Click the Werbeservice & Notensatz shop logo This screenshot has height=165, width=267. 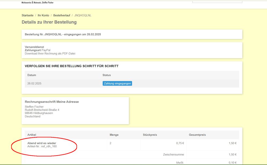click(x=37, y=2)
